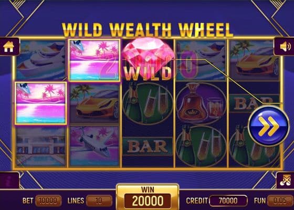Click the BAR symbol in the middle reel

[148, 146]
